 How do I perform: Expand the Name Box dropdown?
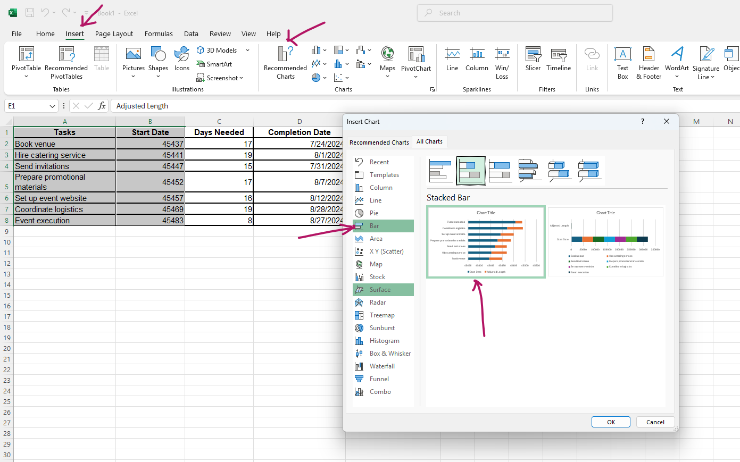[x=52, y=106]
